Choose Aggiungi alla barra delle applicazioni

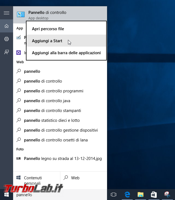coord(66,53)
